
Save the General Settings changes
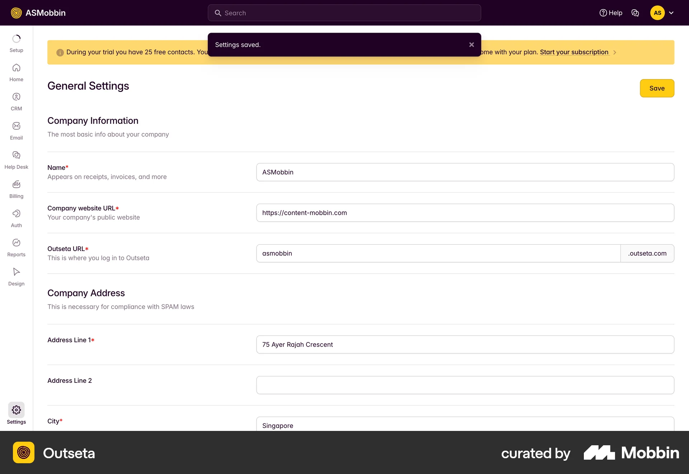point(657,88)
